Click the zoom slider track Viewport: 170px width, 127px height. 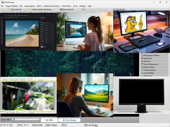(x=26, y=120)
